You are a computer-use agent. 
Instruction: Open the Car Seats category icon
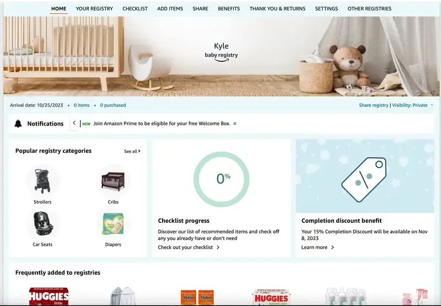click(x=43, y=224)
